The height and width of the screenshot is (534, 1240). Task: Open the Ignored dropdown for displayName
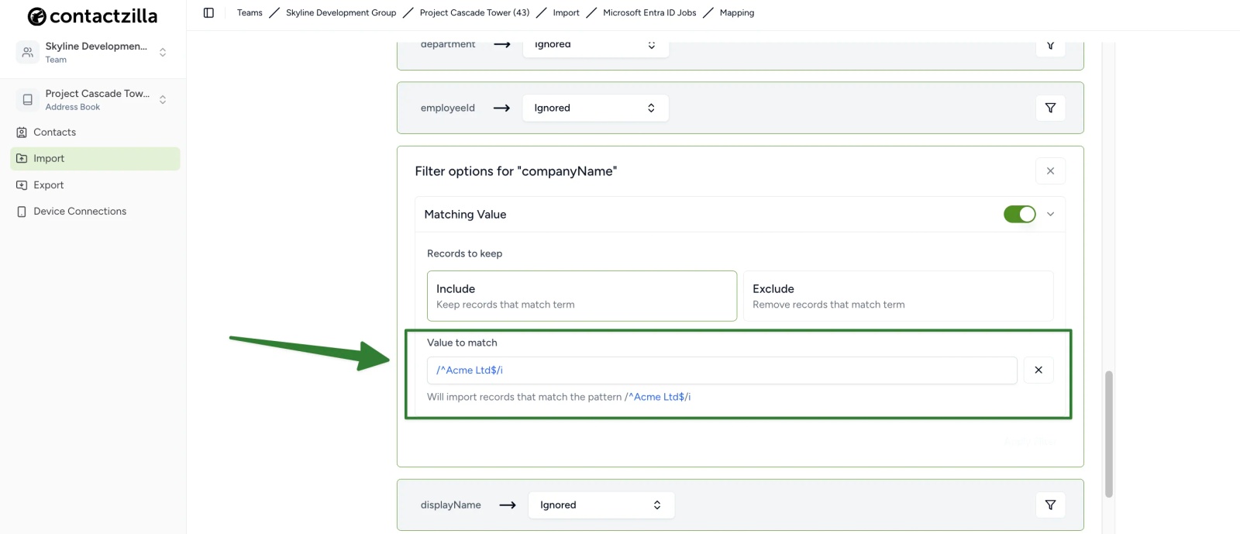(601, 505)
